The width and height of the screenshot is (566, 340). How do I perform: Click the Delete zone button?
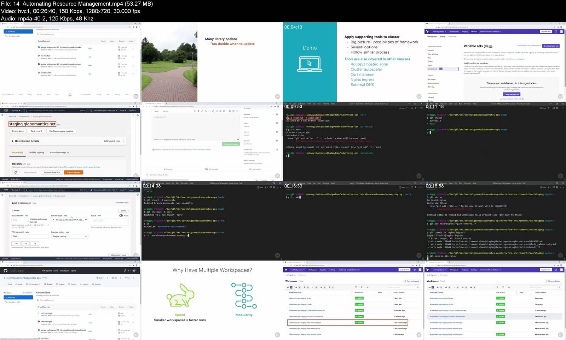tap(18, 131)
